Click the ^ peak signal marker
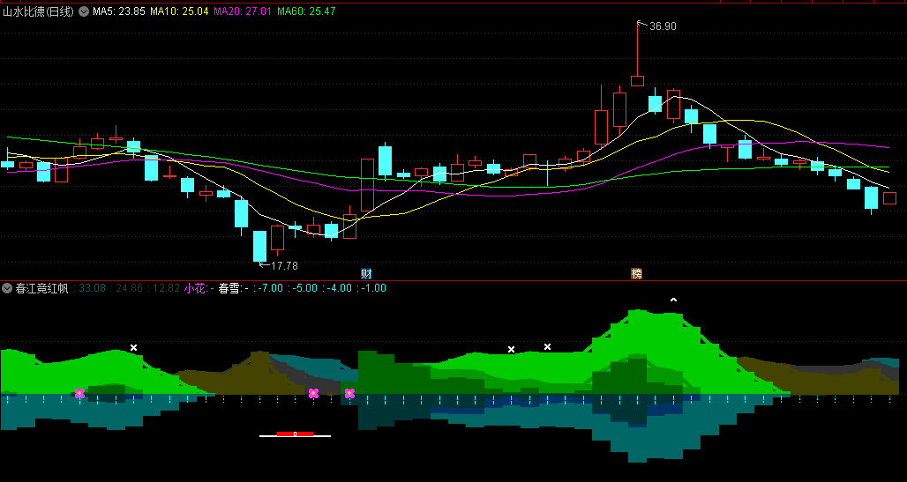 pyautogui.click(x=673, y=300)
